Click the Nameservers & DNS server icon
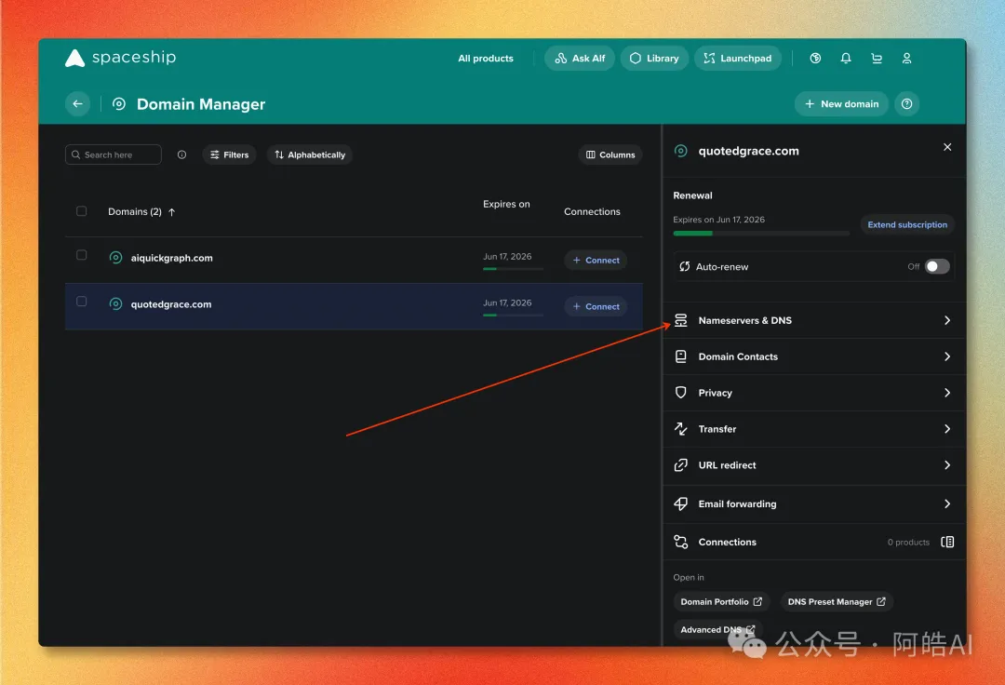 [680, 320]
